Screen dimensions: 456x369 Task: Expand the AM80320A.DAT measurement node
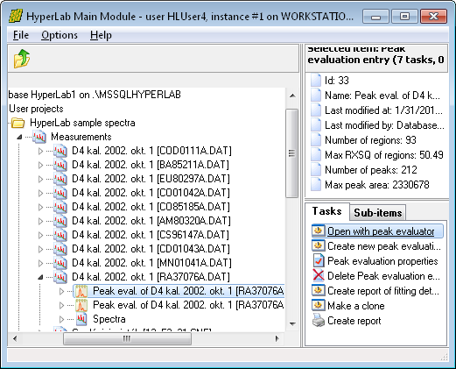pyautogui.click(x=40, y=221)
